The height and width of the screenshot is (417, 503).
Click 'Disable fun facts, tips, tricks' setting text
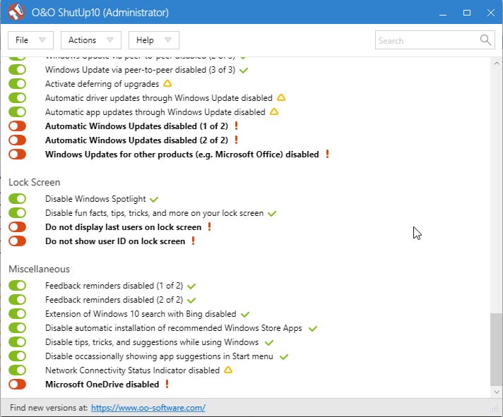click(154, 213)
